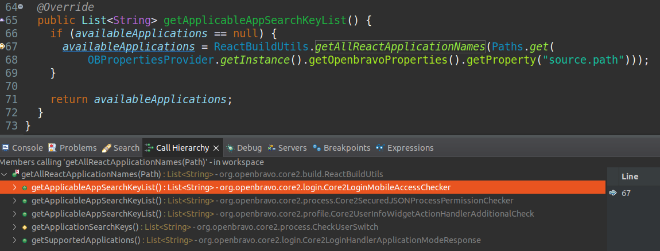Close the Call Hierarchy tab

(216, 148)
